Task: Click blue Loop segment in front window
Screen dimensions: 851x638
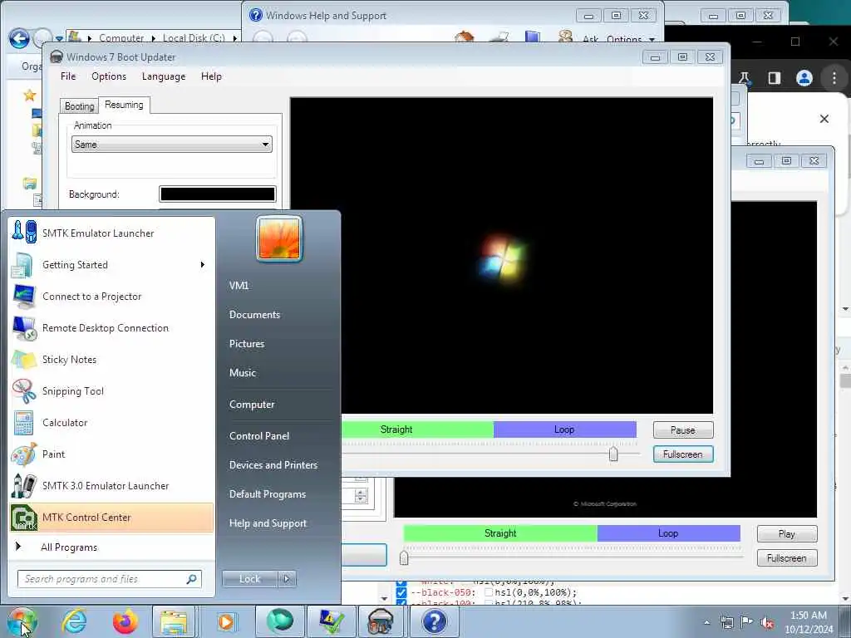Action: tap(564, 429)
